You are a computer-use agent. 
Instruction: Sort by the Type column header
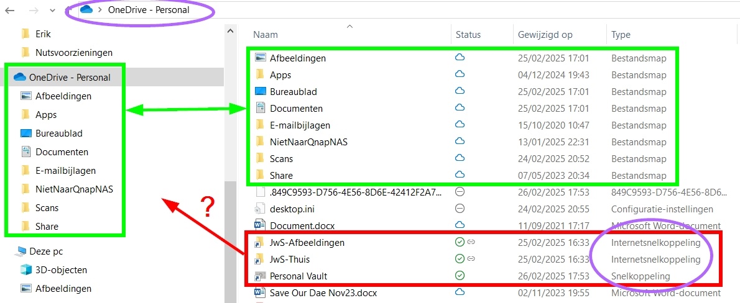(621, 34)
